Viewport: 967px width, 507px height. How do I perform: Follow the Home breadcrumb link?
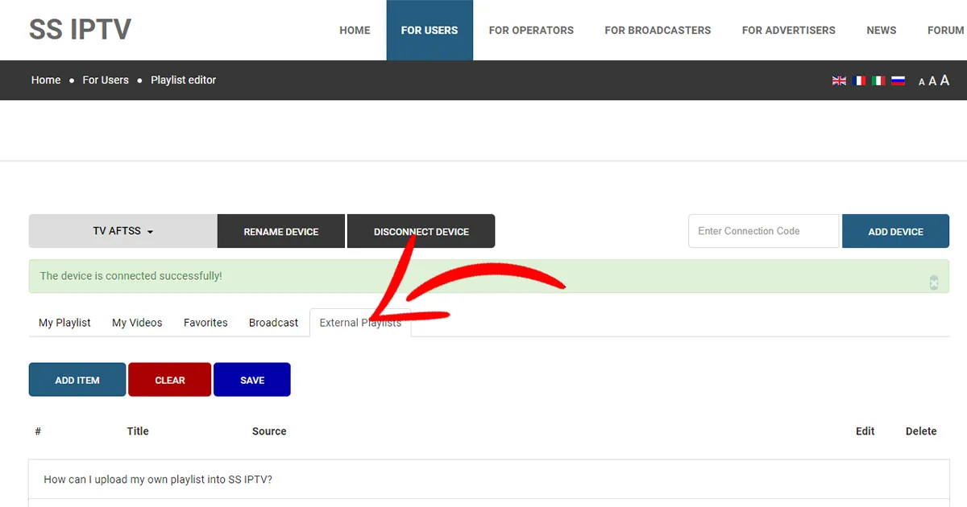46,80
